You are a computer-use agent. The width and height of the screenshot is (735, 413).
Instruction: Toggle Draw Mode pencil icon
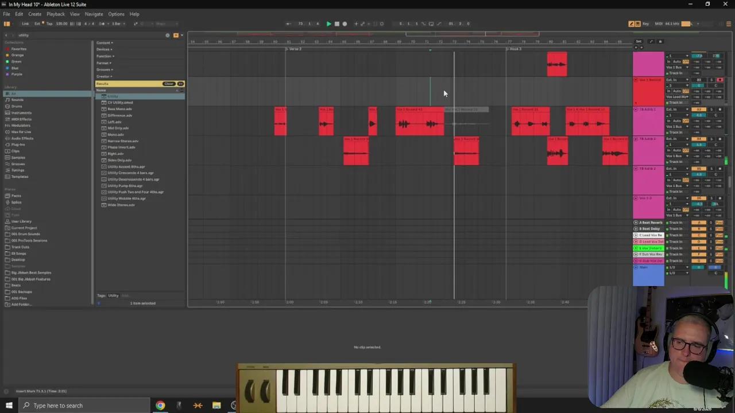[x=631, y=24]
